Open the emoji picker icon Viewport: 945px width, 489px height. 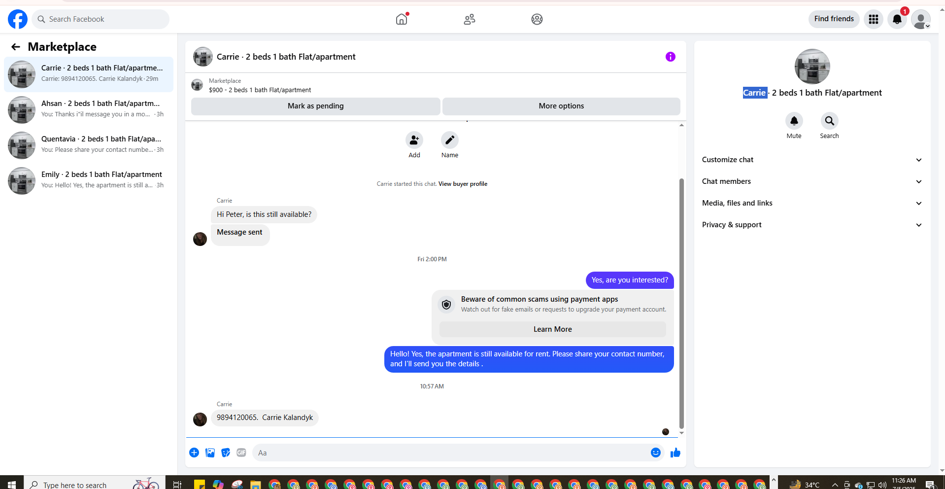656,453
